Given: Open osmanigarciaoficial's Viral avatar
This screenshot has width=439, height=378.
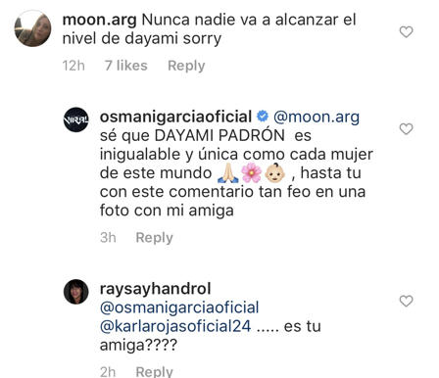Looking at the screenshot, I should coord(75,119).
